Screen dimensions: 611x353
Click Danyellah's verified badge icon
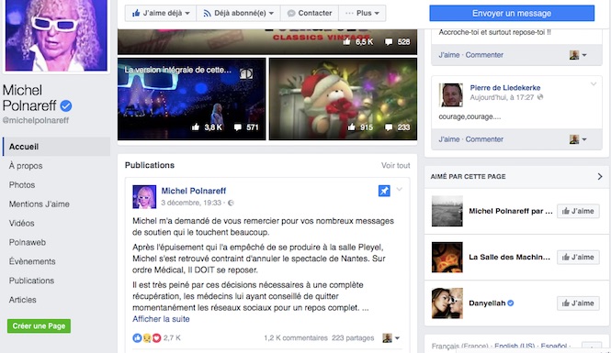511,303
